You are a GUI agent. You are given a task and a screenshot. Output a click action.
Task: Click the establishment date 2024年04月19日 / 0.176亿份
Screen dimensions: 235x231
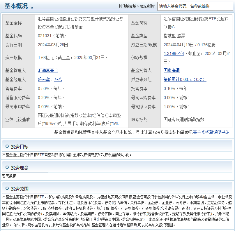coord(190,45)
